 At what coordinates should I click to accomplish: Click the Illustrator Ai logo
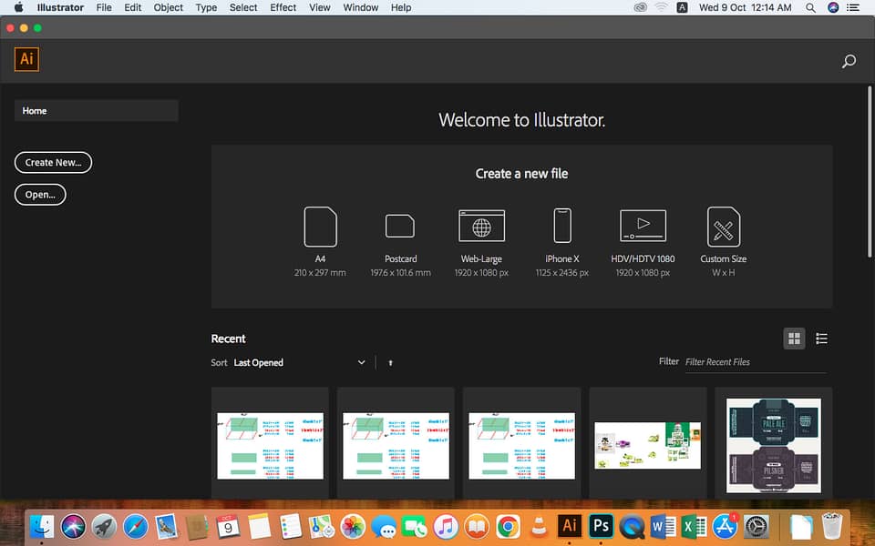pos(27,60)
